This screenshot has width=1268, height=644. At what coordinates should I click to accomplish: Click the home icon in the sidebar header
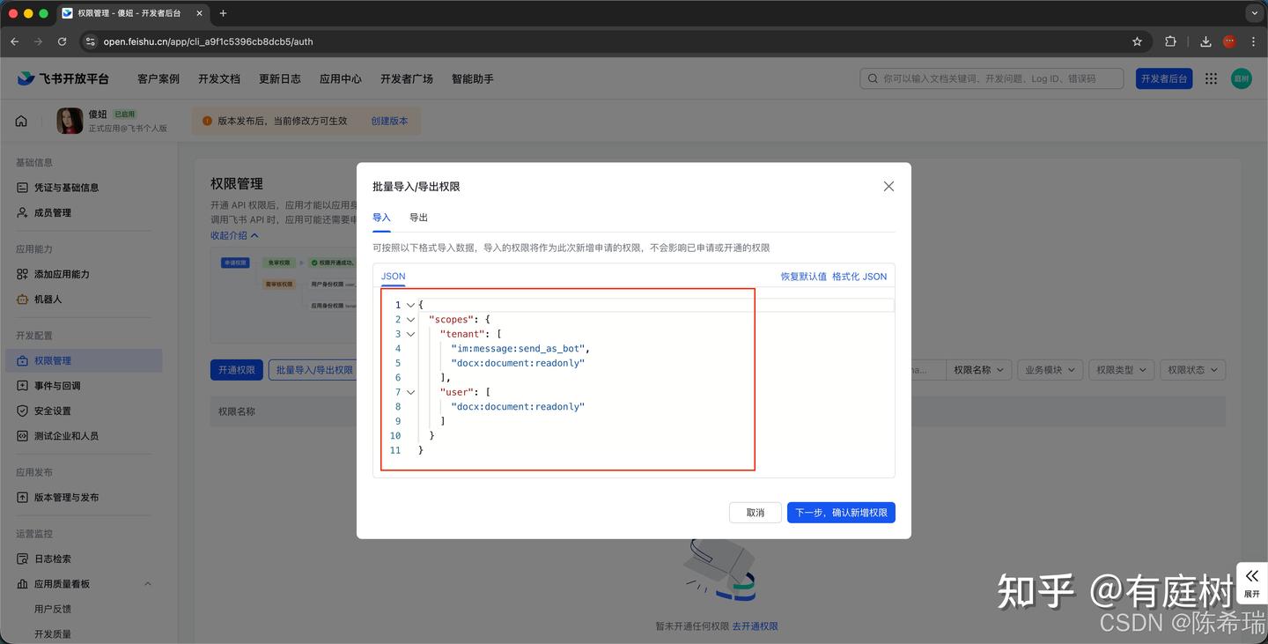[21, 121]
